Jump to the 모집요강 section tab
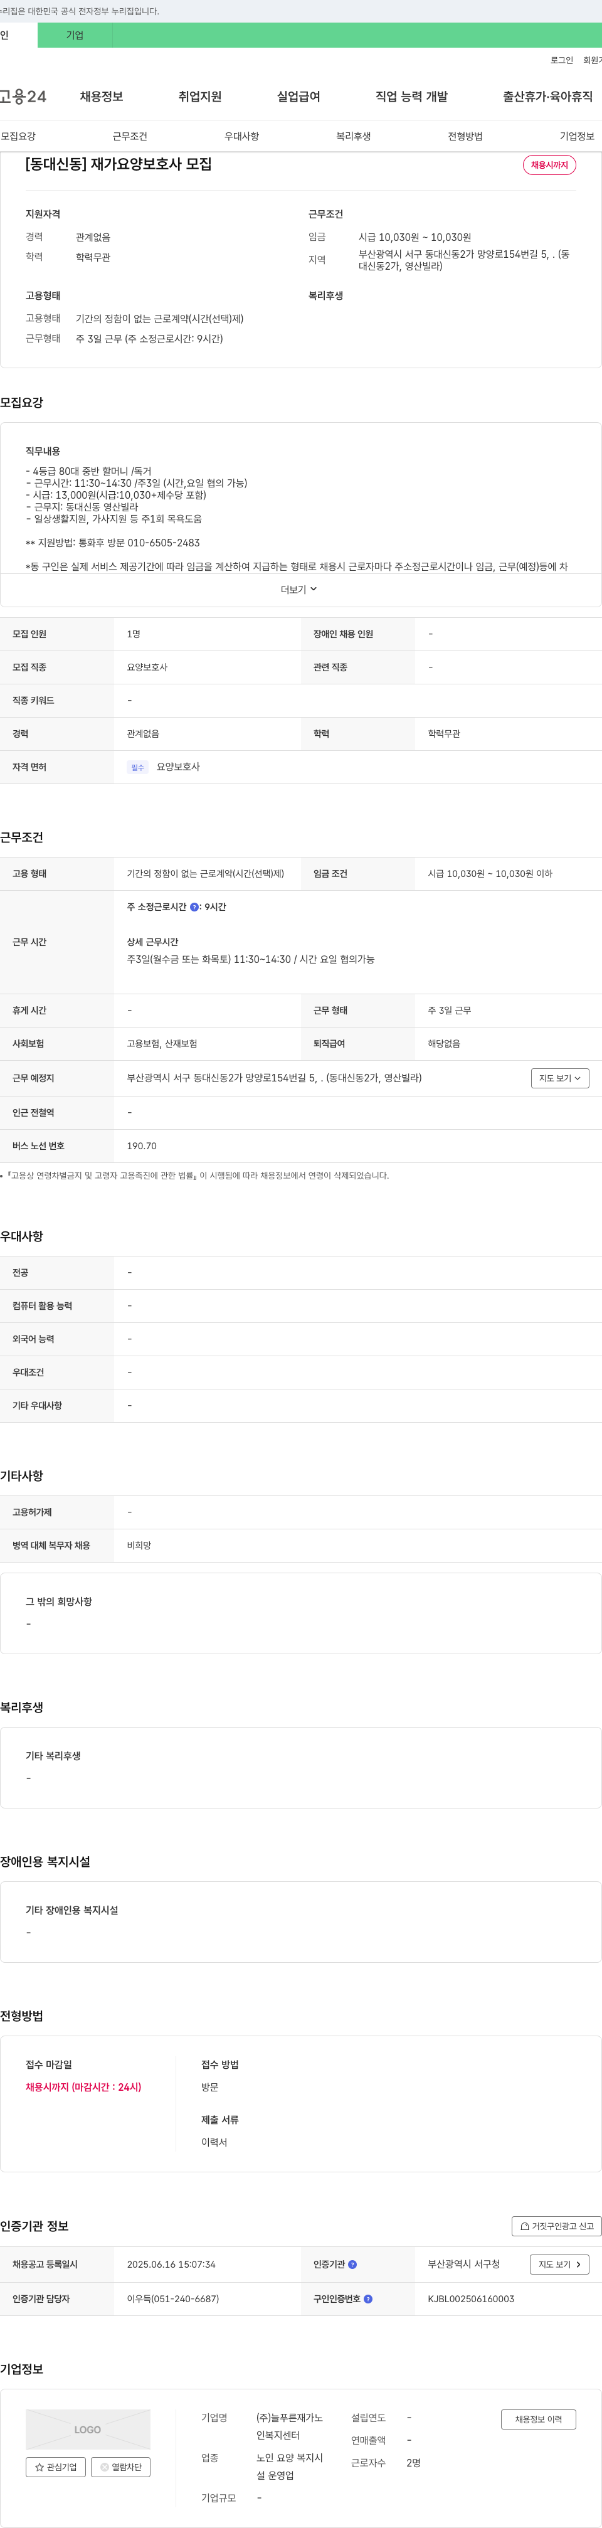 [18, 136]
